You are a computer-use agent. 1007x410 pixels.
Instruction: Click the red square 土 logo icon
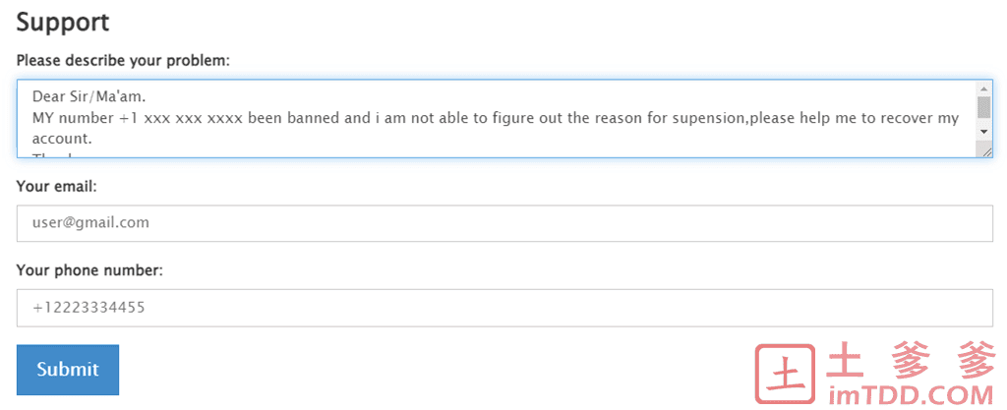pyautogui.click(x=785, y=373)
